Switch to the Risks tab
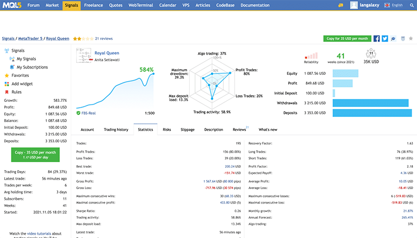The width and height of the screenshot is (417, 238). click(167, 129)
